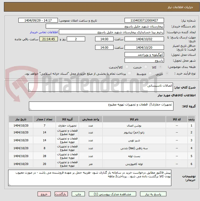200x201 pixels.
Task: Click the response deadline hour field beside 1404/10/02
Action: tap(104, 39)
